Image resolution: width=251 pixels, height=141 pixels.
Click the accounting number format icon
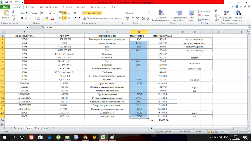tap(127, 18)
